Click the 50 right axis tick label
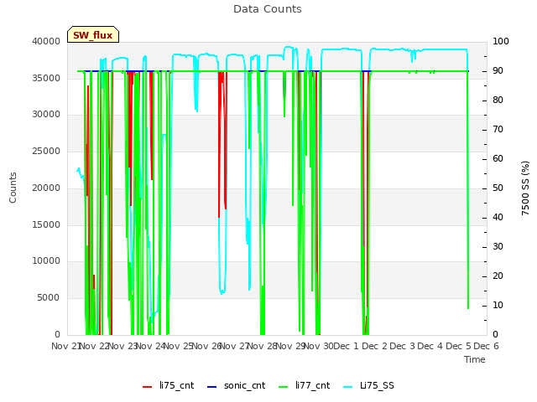 point(498,188)
